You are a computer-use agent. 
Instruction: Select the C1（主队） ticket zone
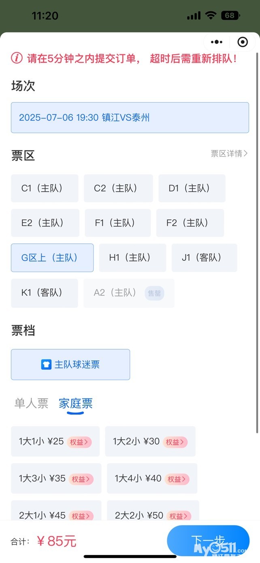(45, 188)
